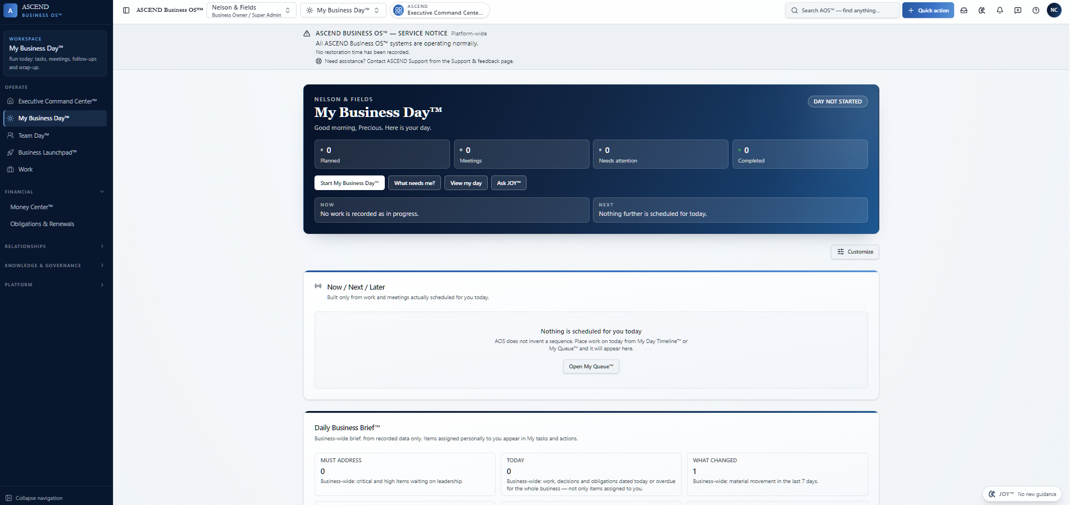The width and height of the screenshot is (1070, 505).
Task: Click the JOY No new guidance widget
Action: 1022,494
